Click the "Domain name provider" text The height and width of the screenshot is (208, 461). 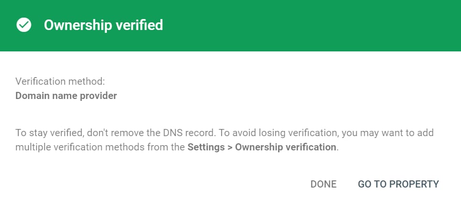click(66, 96)
